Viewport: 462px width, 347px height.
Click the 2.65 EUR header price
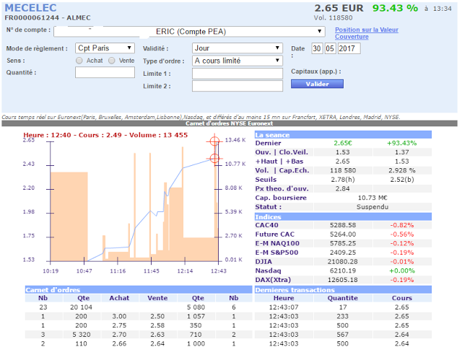click(x=339, y=8)
